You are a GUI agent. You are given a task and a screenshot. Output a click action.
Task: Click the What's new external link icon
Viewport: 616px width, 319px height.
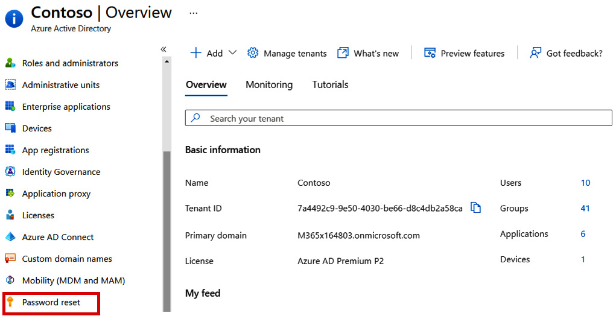coord(343,52)
